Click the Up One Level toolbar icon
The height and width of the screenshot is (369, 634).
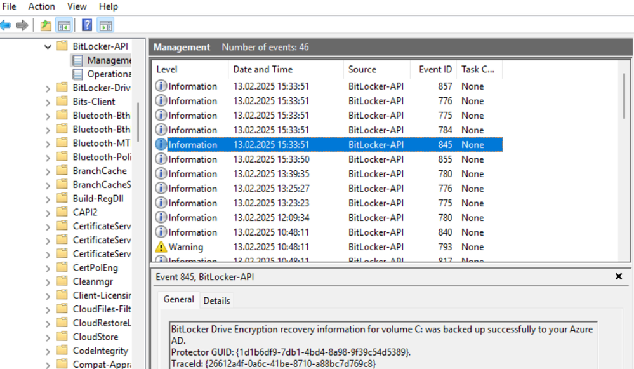46,25
